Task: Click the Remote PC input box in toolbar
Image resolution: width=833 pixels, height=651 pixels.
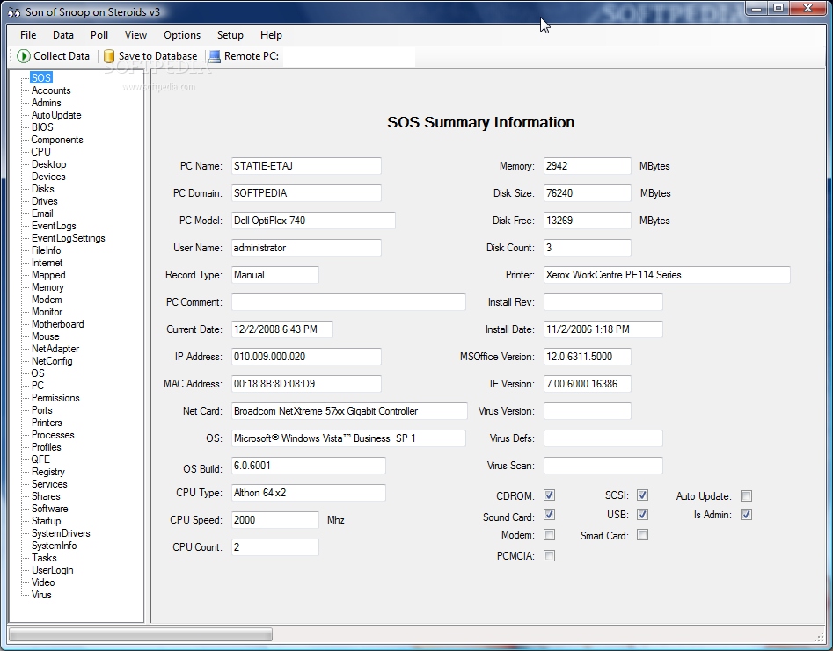Action: point(348,56)
